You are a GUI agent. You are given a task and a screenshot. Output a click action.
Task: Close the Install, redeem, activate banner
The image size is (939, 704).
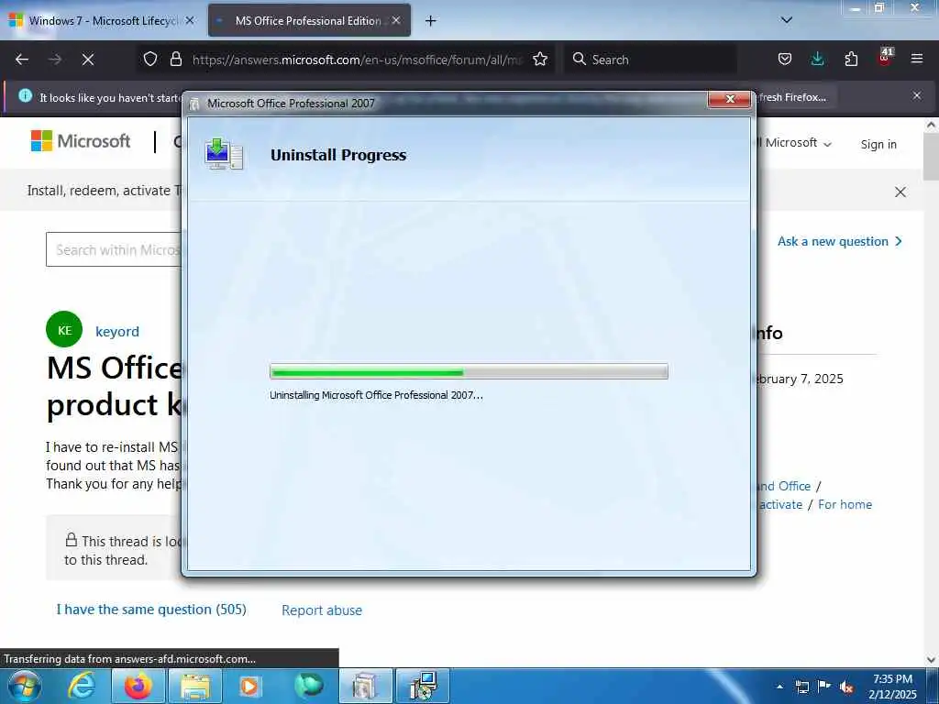point(900,192)
